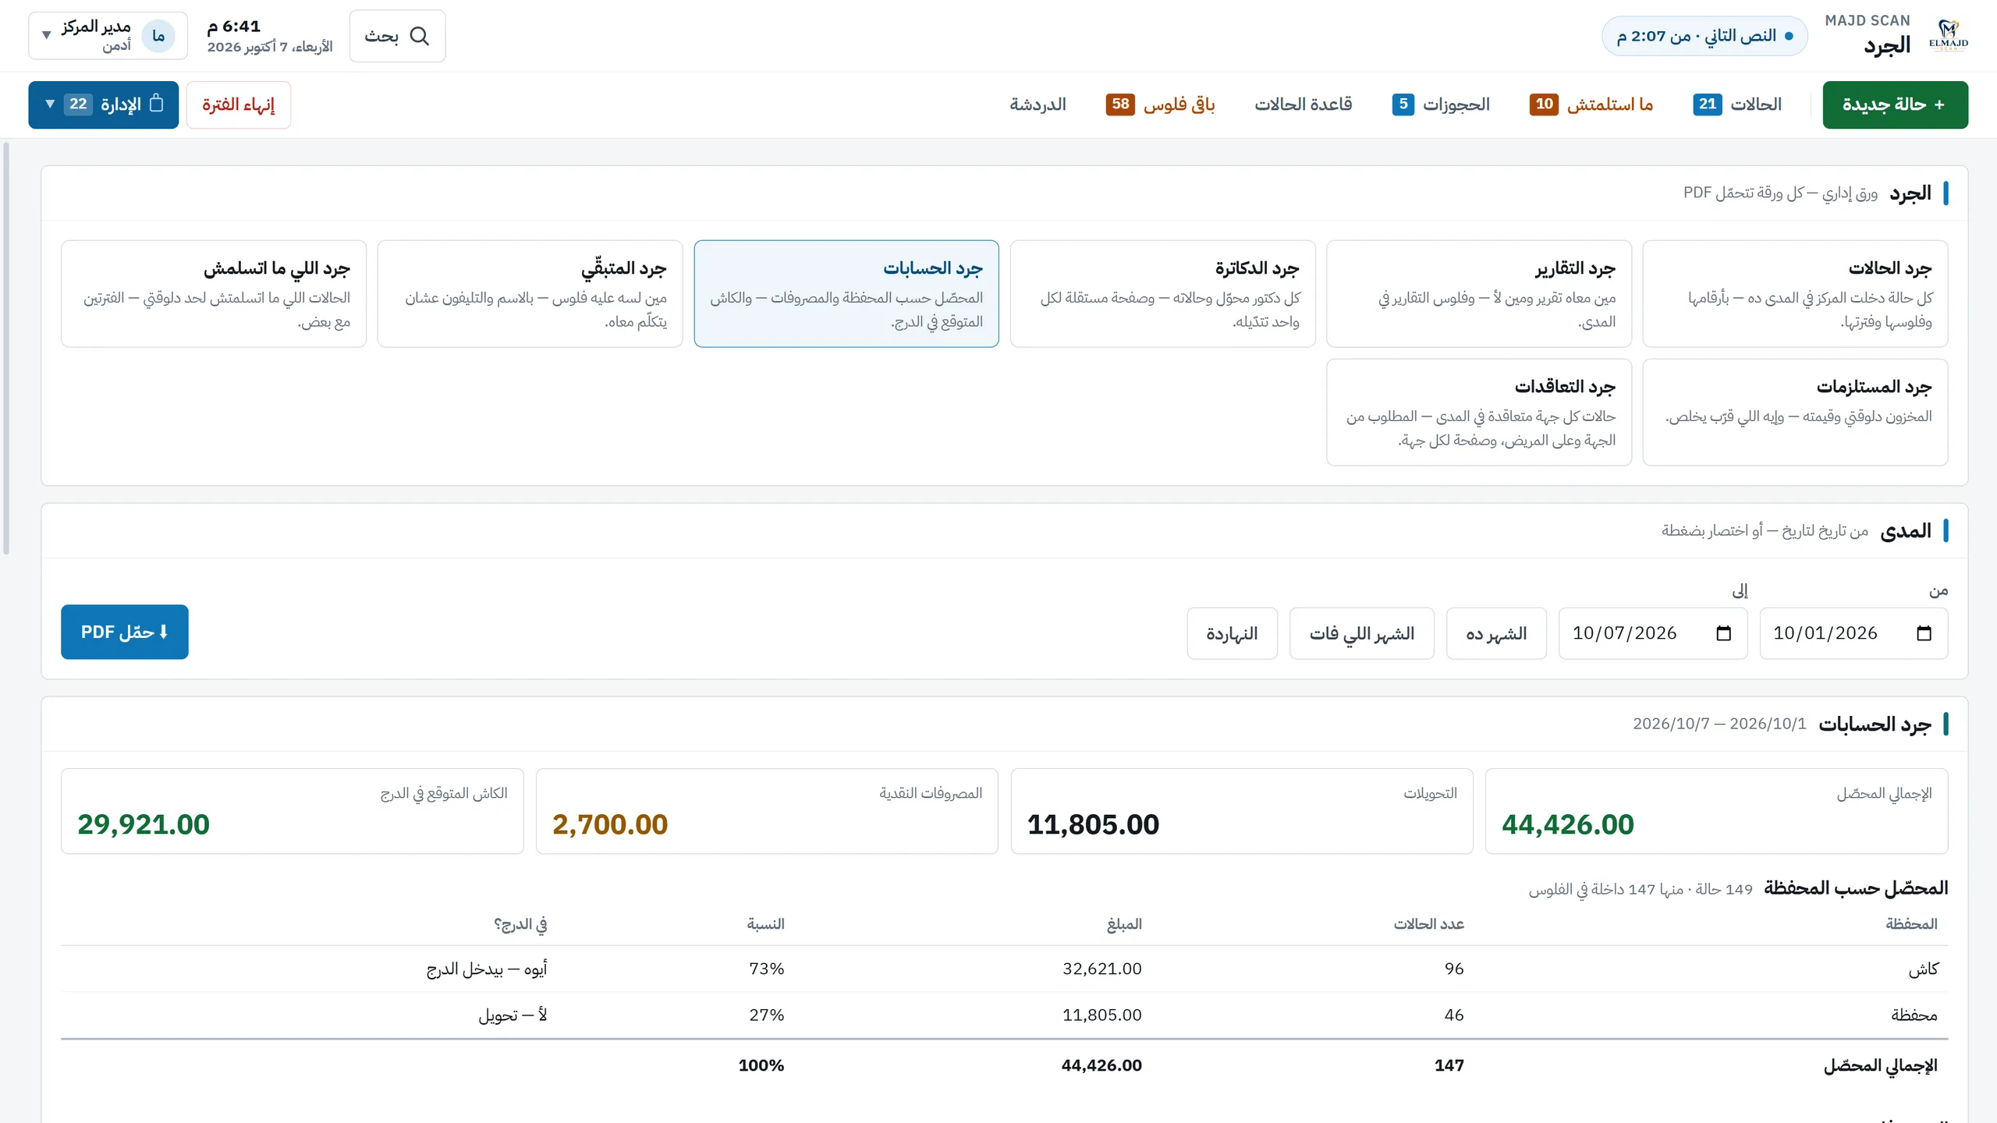Click the محفظة row label

[x=1914, y=1015]
